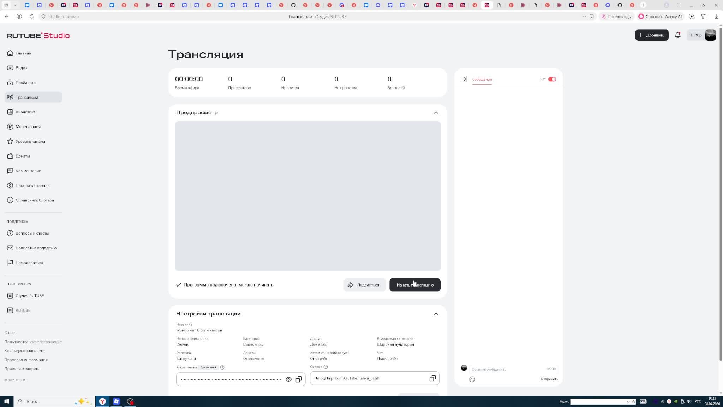Viewport: 723px width, 407px height.
Task: Open the user avatar in the header
Action: click(x=710, y=35)
